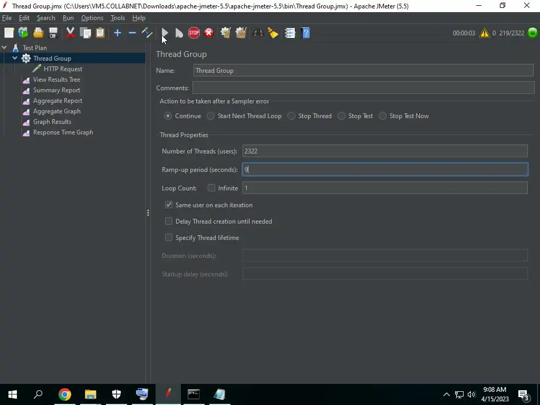Click the Paste clipboard icon
This screenshot has height=405, width=540.
(x=100, y=33)
